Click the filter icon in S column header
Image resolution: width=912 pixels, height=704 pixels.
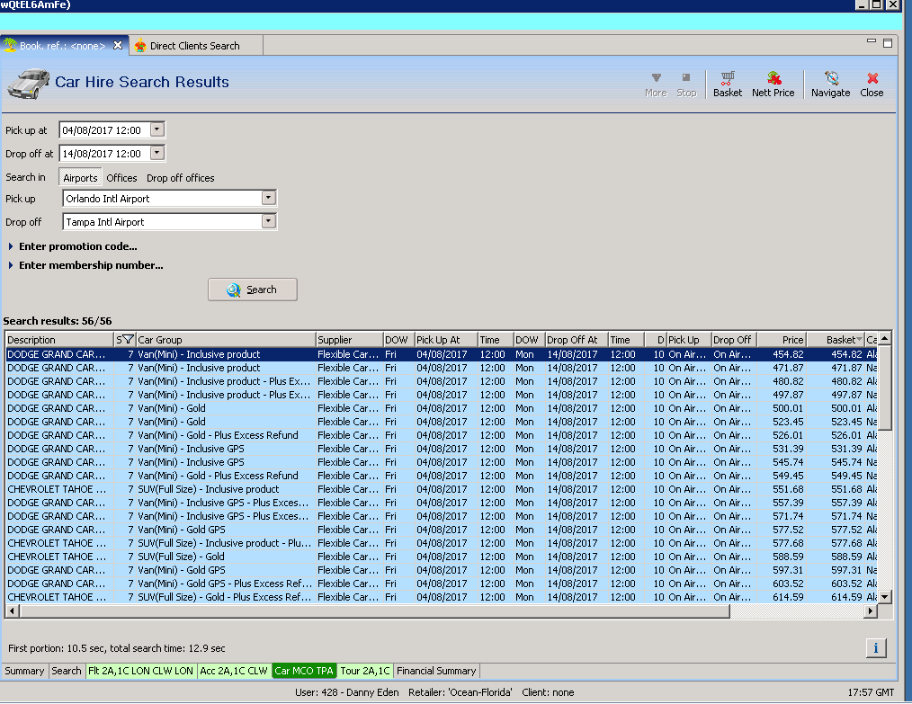coord(127,340)
